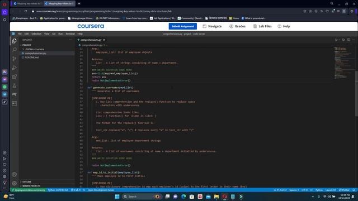Open the Home bookmark
358x201 pixels.
pyautogui.click(x=234, y=18)
